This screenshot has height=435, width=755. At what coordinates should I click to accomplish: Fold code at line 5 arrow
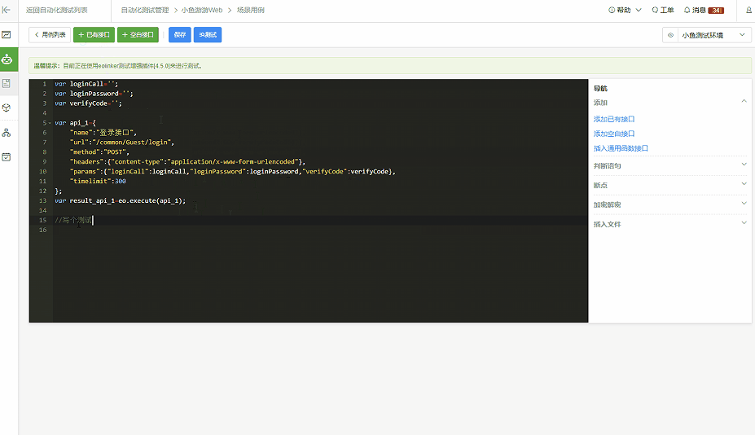50,123
